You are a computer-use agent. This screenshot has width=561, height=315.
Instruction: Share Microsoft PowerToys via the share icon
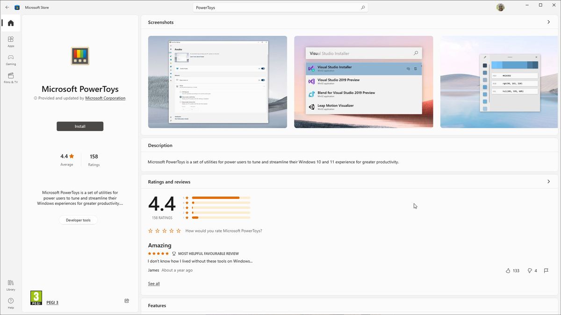tap(126, 301)
